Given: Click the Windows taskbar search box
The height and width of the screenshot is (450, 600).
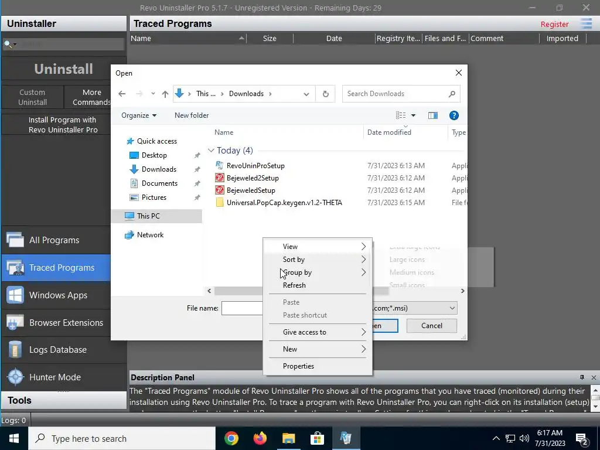Looking at the screenshot, I should point(122,438).
